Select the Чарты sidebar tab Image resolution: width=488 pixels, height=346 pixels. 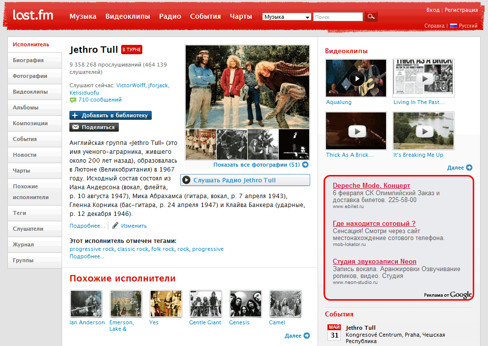pos(34,171)
